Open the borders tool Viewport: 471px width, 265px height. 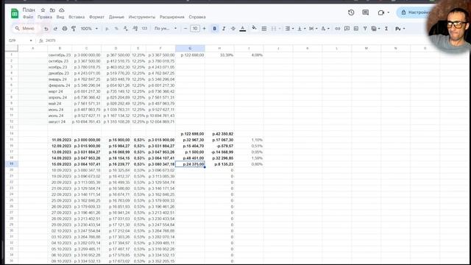(x=264, y=29)
